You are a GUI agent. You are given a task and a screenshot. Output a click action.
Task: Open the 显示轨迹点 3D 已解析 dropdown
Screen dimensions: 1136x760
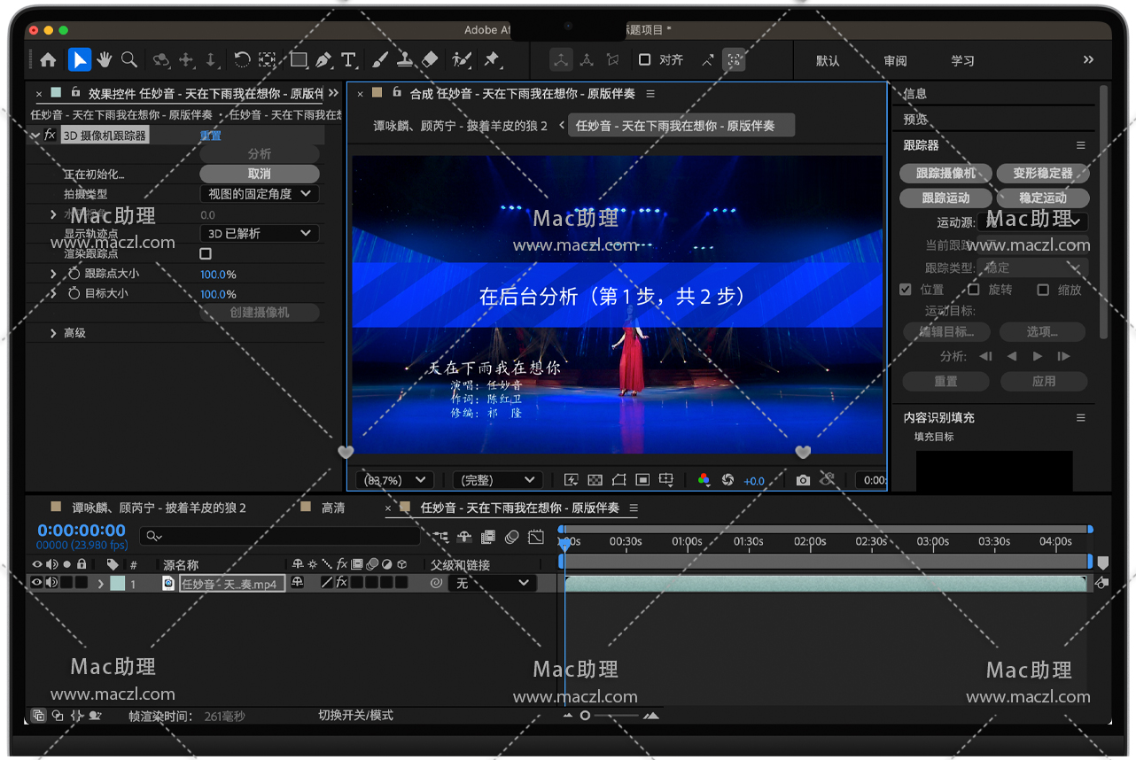259,233
